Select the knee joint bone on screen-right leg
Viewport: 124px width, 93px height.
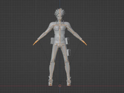click(67, 61)
